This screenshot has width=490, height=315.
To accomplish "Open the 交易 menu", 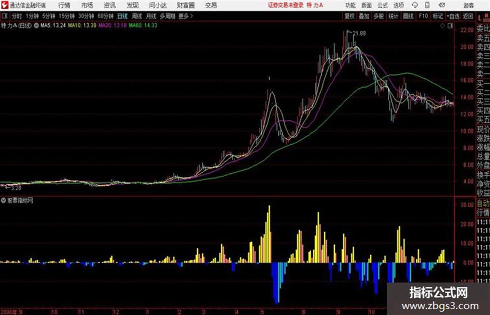I will pyautogui.click(x=211, y=5).
